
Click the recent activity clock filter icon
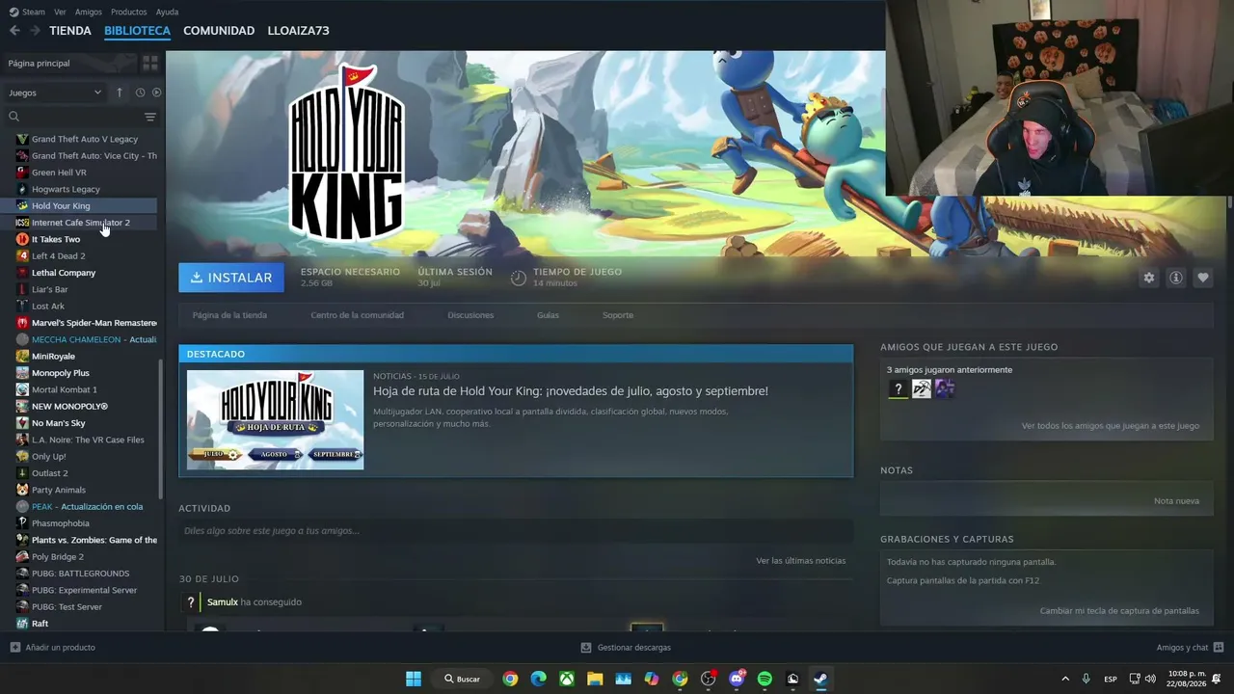[140, 93]
